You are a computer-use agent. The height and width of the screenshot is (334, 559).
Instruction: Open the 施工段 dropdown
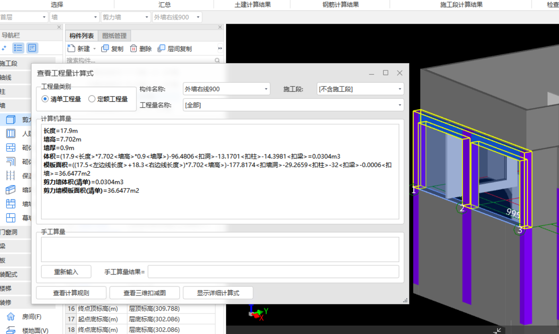(x=360, y=89)
